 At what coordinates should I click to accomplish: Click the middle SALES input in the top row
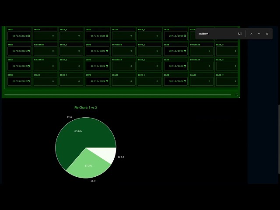(123, 36)
